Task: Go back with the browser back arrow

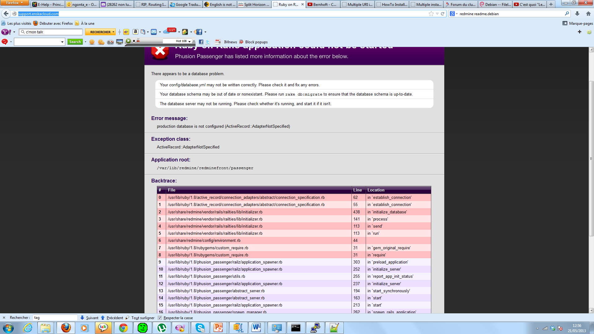Action: tap(6, 14)
